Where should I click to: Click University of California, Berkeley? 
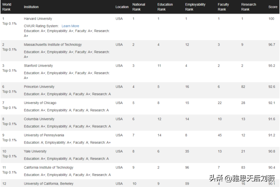tap(49, 183)
